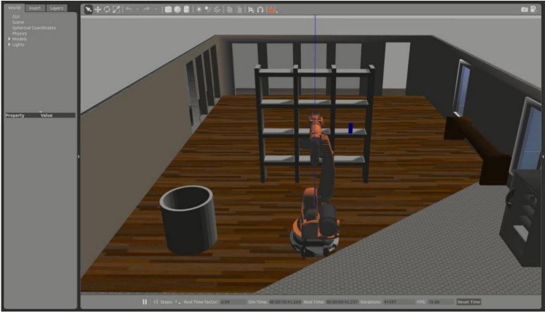Click the Property column header
The width and height of the screenshot is (545, 313).
coord(15,115)
